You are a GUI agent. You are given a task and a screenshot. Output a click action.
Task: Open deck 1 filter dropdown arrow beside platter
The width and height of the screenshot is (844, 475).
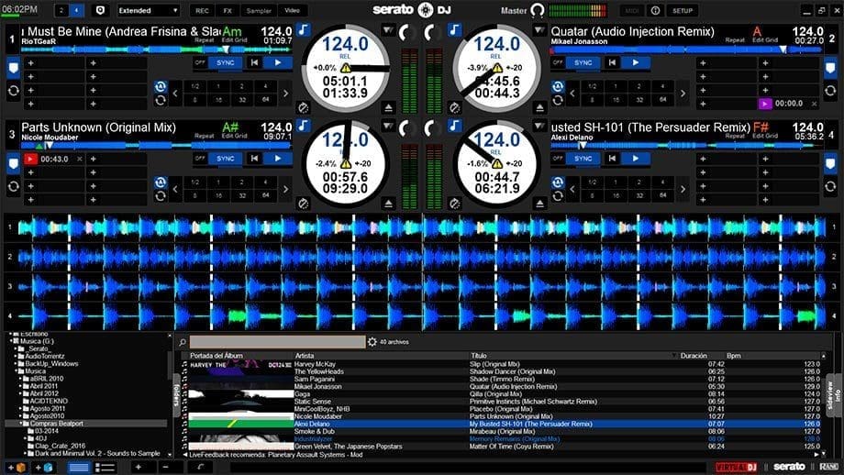point(387,30)
